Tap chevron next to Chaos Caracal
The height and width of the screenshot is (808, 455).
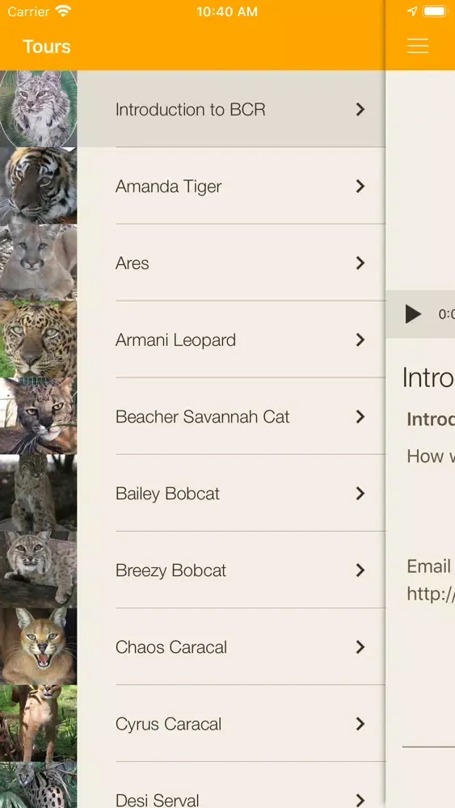(360, 646)
